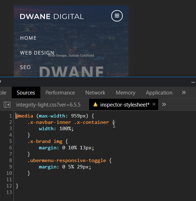Click the .x-brand img selector line
The image size is (196, 201).
click(x=48, y=142)
